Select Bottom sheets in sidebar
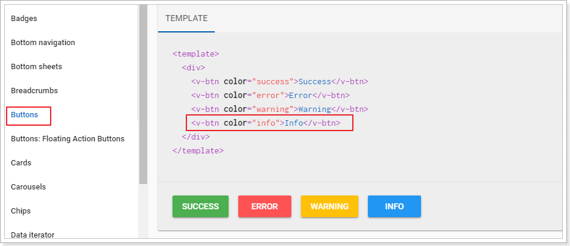The image size is (570, 246). coord(36,67)
